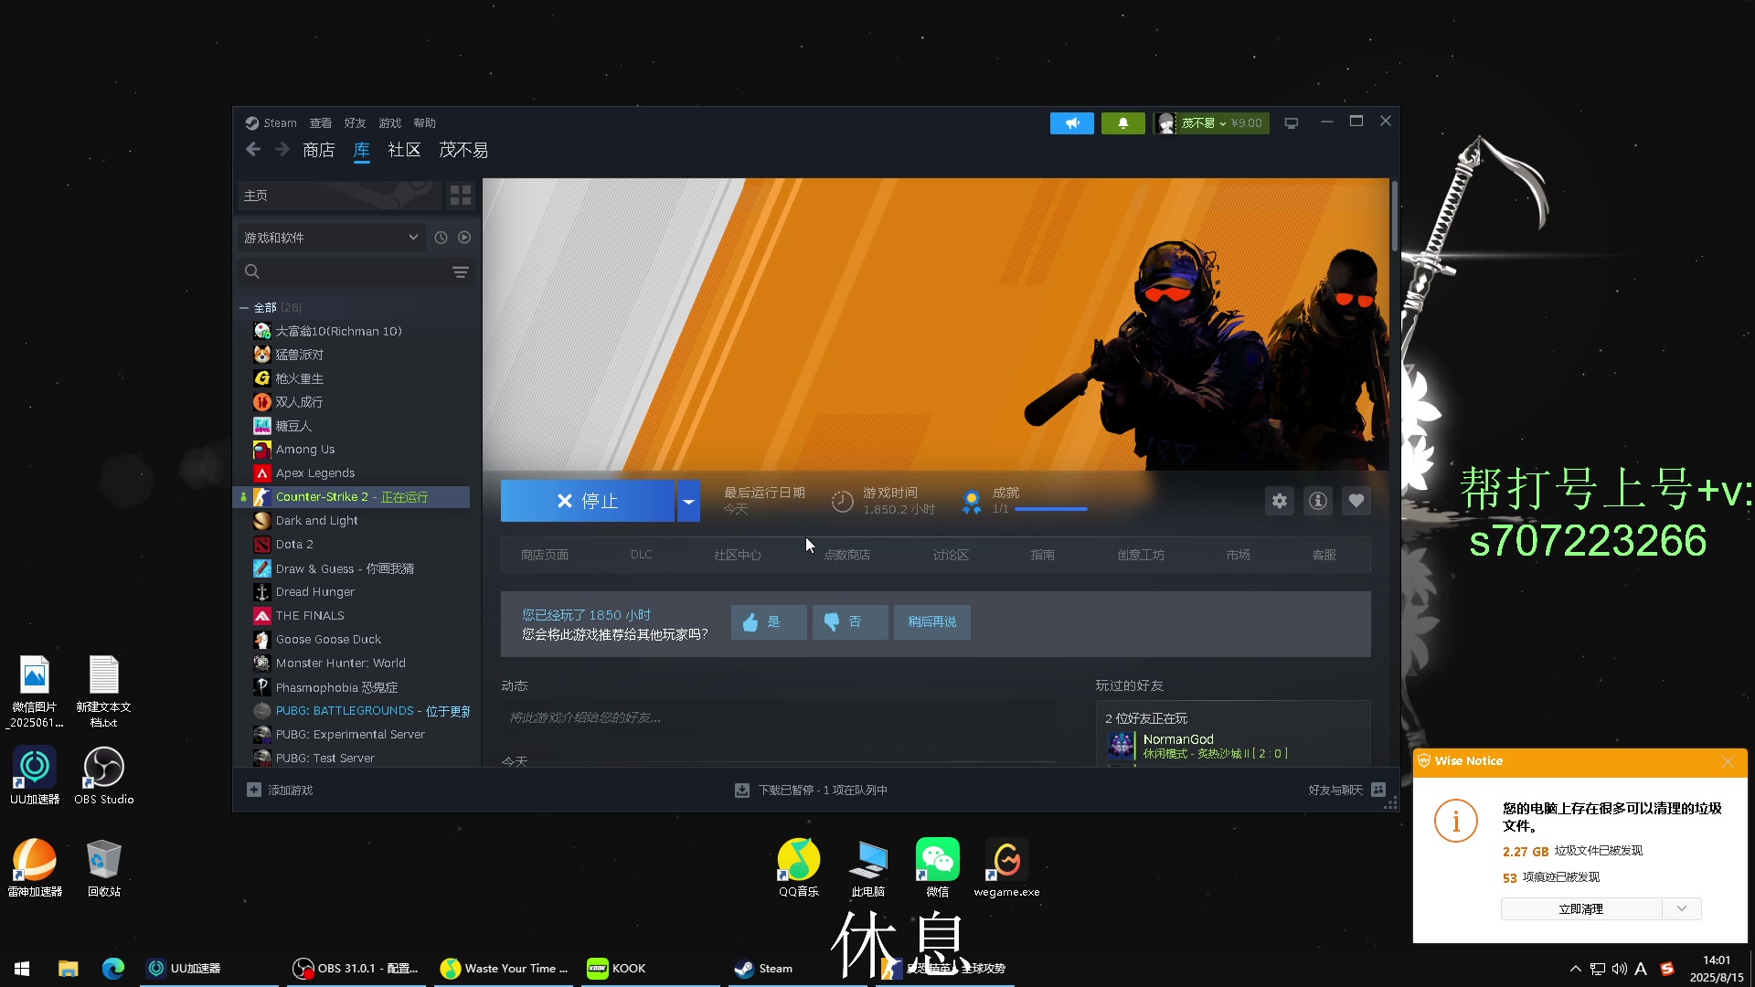This screenshot has height=987, width=1755.
Task: Click the thumbs-up yes button
Action: click(769, 622)
